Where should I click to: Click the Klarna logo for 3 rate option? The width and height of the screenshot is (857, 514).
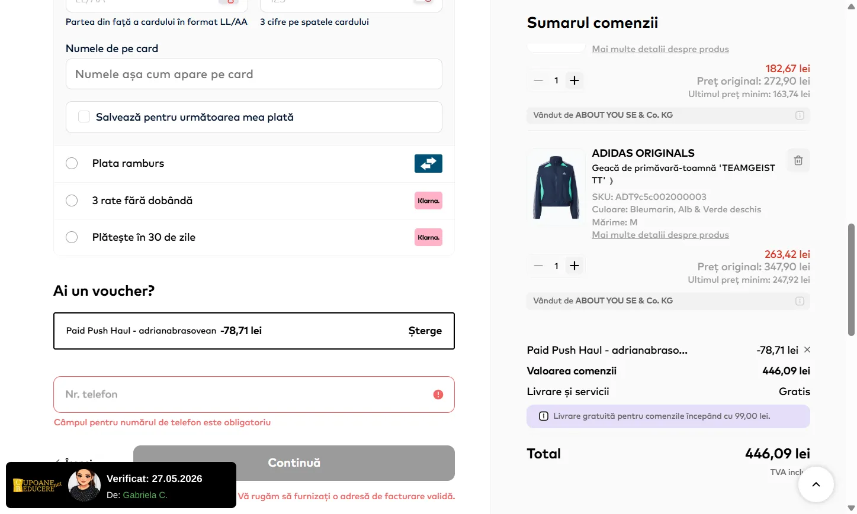coord(428,201)
